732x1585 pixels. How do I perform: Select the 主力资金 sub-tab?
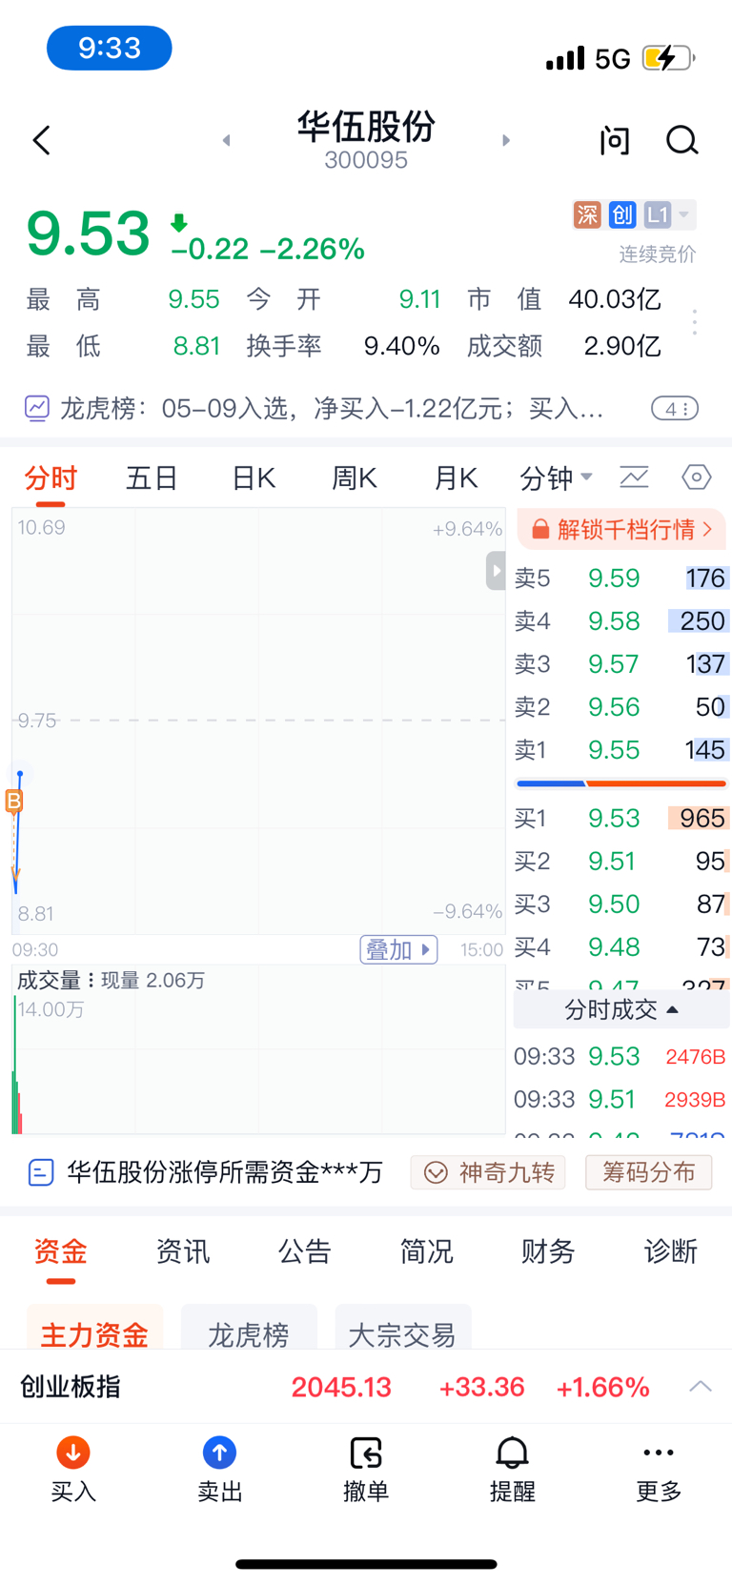tap(94, 1328)
